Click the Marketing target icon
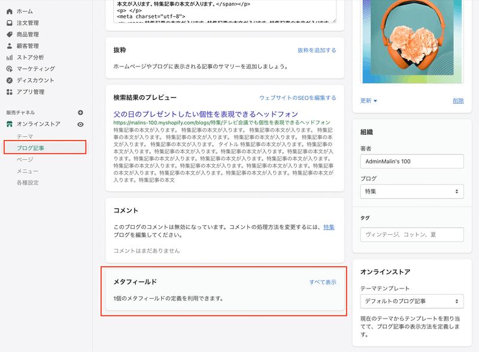479x352 pixels. click(10, 69)
